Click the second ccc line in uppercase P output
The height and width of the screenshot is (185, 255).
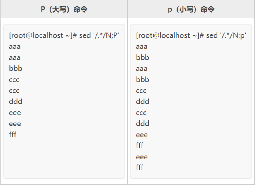14,91
